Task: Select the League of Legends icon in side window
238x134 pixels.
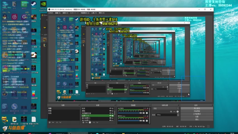Action: (x=45, y=45)
